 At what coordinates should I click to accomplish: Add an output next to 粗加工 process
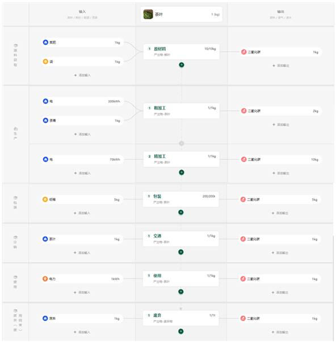281,125
